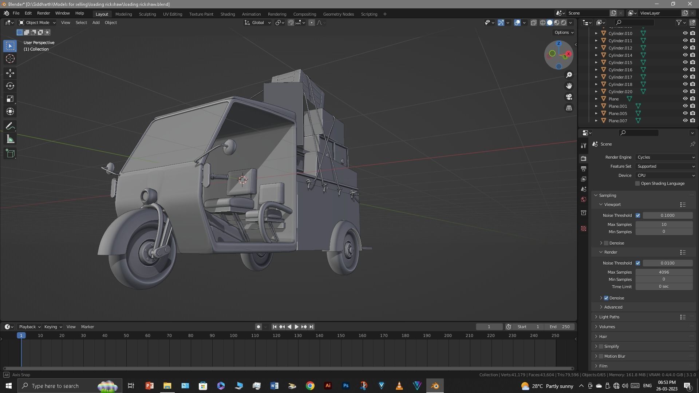Image resolution: width=699 pixels, height=393 pixels.
Task: Open the Output properties tab
Action: [584, 168]
